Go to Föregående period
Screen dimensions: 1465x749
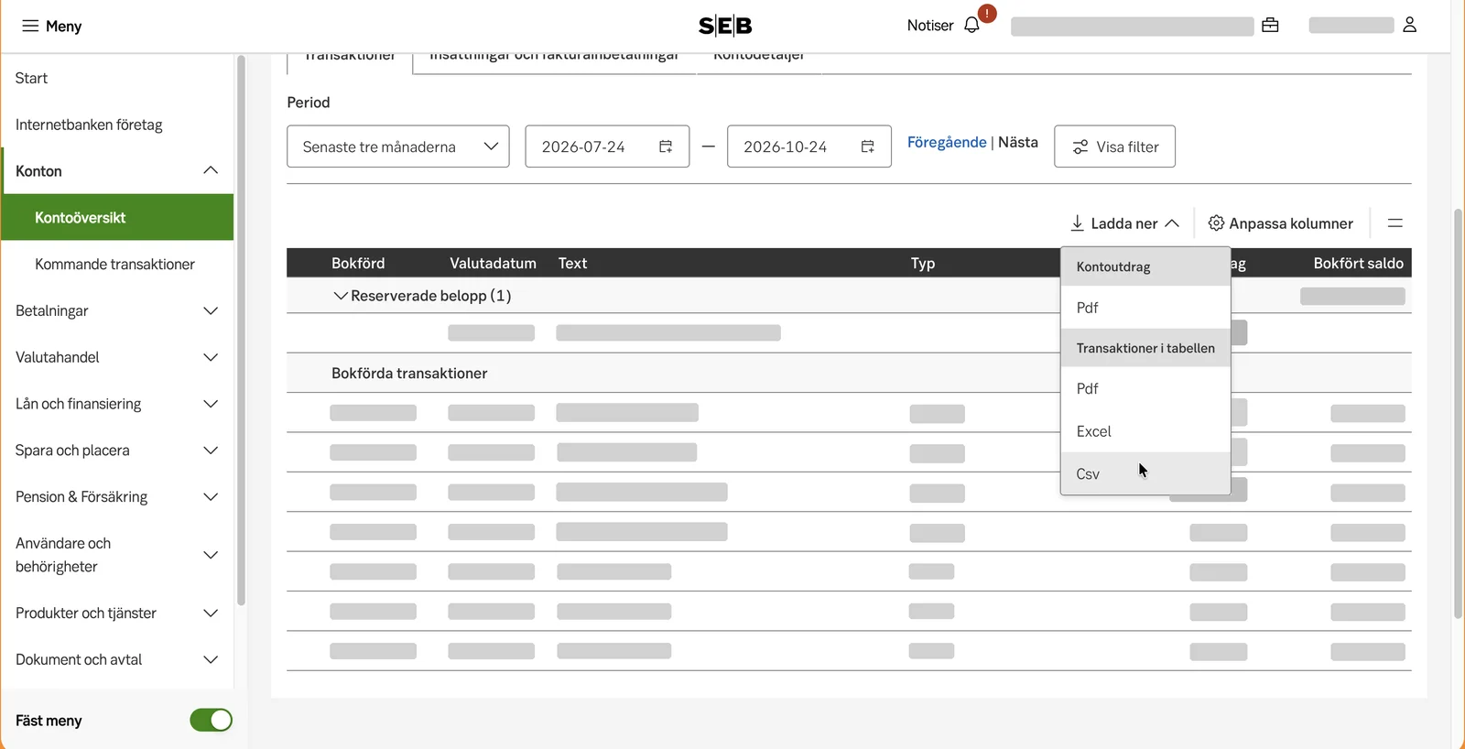[947, 142]
